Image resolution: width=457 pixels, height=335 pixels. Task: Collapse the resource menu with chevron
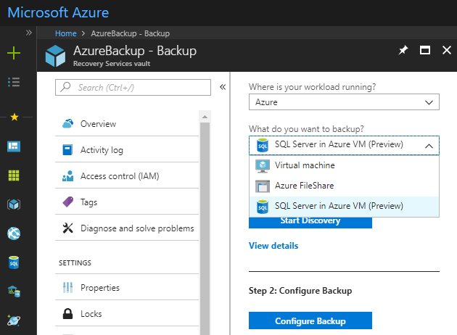(223, 87)
